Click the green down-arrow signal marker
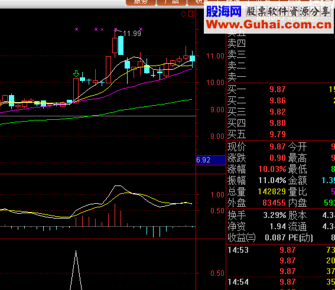 point(76,73)
